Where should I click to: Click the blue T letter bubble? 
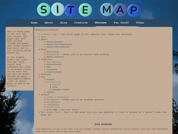[x=71, y=10]
